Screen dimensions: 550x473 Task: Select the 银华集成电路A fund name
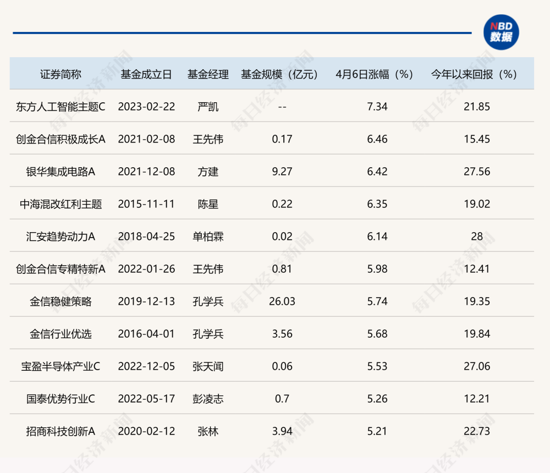[x=61, y=172]
